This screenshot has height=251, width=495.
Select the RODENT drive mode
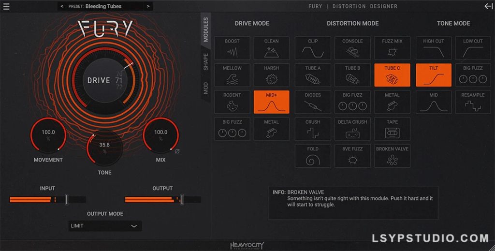[232, 102]
